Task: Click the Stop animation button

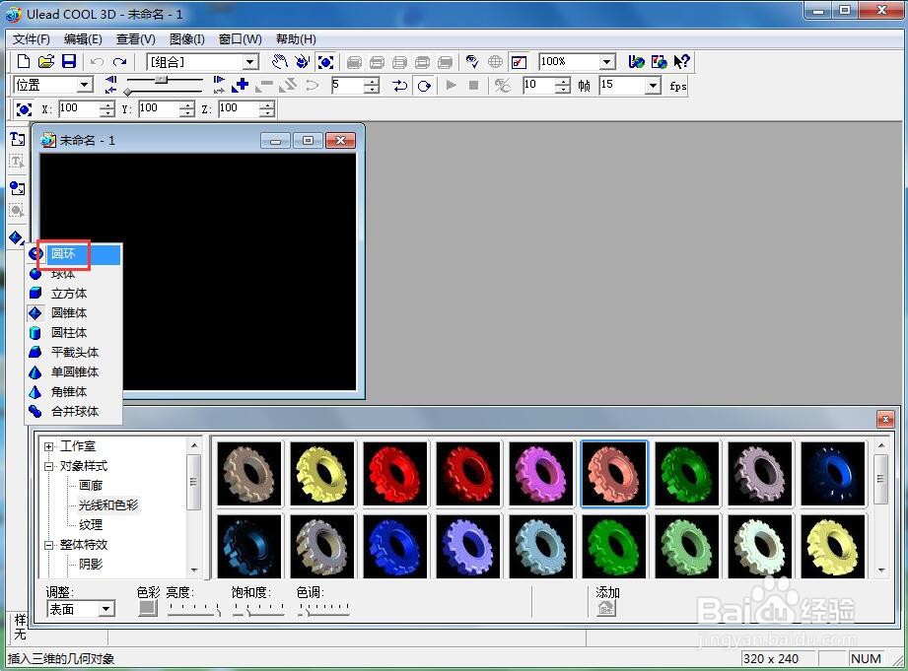Action: [473, 86]
